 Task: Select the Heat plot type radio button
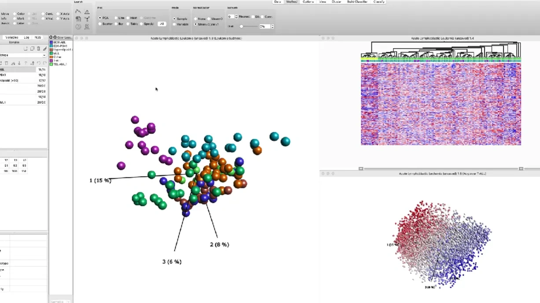(128, 18)
